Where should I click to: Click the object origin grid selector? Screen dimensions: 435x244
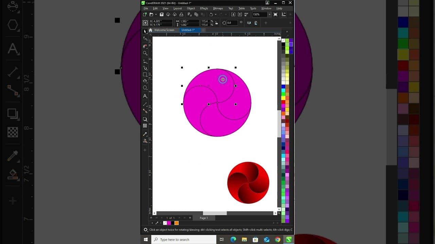145,23
